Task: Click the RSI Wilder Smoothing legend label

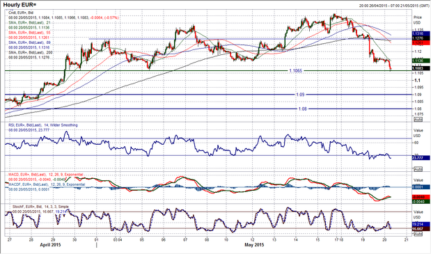Action: [x=43, y=125]
